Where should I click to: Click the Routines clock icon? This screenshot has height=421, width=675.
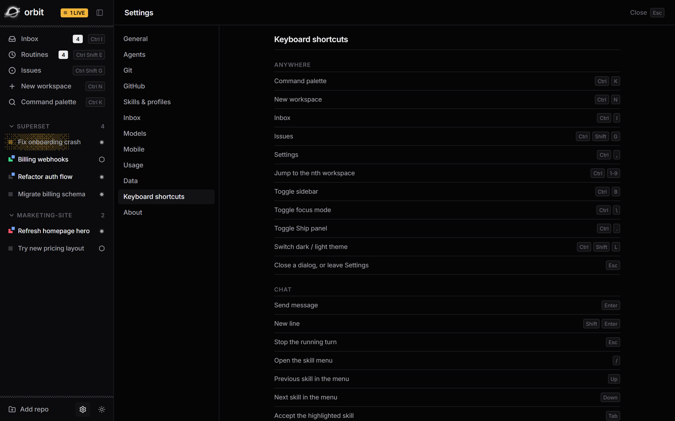pyautogui.click(x=12, y=54)
